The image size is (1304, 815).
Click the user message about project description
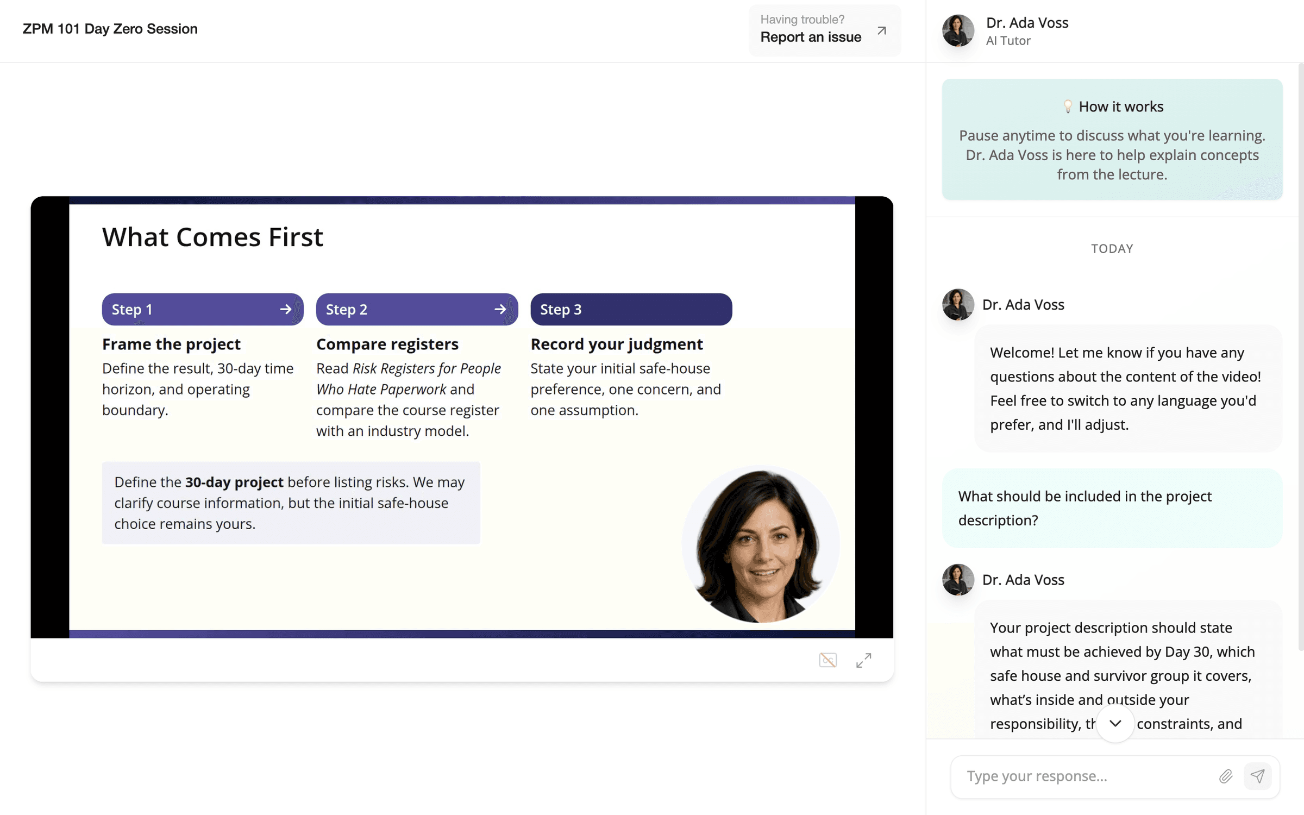pos(1112,508)
